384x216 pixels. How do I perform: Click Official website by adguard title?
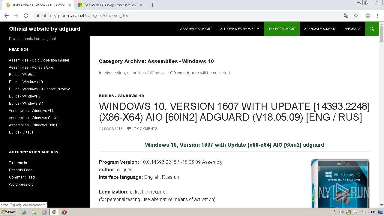tap(45, 29)
